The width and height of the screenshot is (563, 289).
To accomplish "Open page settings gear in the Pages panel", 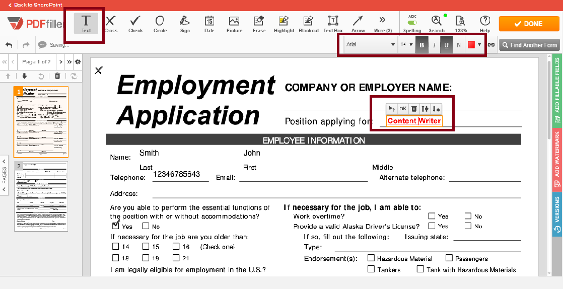I will (x=78, y=62).
